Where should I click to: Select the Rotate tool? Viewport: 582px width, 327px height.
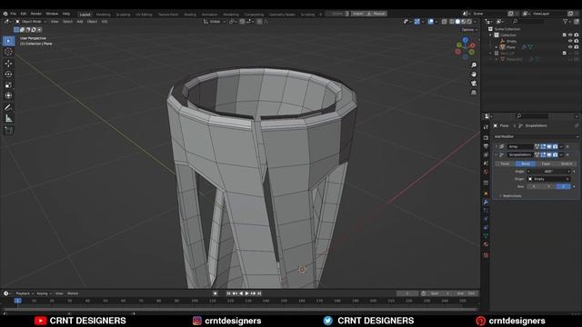[8, 74]
